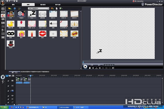Open the Magic Movie wizard hat icon

3,77
